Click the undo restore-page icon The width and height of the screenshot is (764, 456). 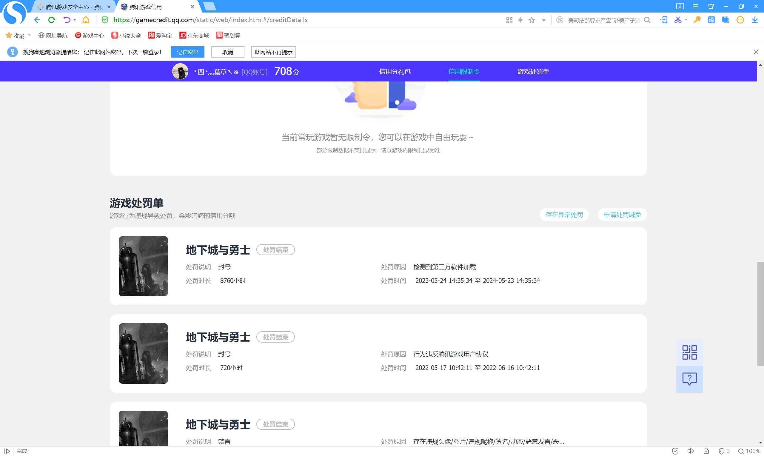pyautogui.click(x=67, y=20)
